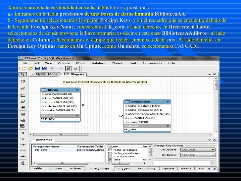Open the Model menu
241x181 pixels.
point(81,63)
